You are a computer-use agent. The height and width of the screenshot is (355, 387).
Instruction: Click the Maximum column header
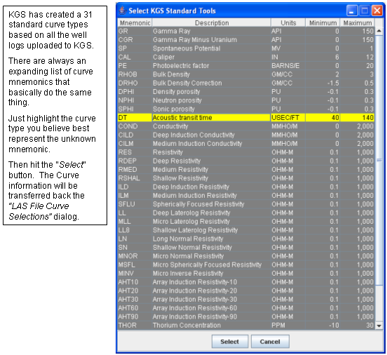(358, 23)
